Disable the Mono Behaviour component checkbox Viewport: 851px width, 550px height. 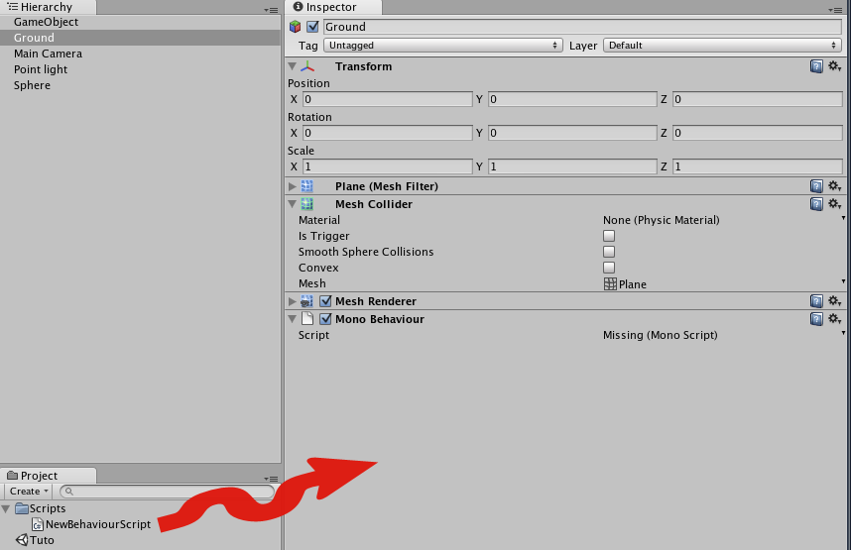[x=325, y=319]
